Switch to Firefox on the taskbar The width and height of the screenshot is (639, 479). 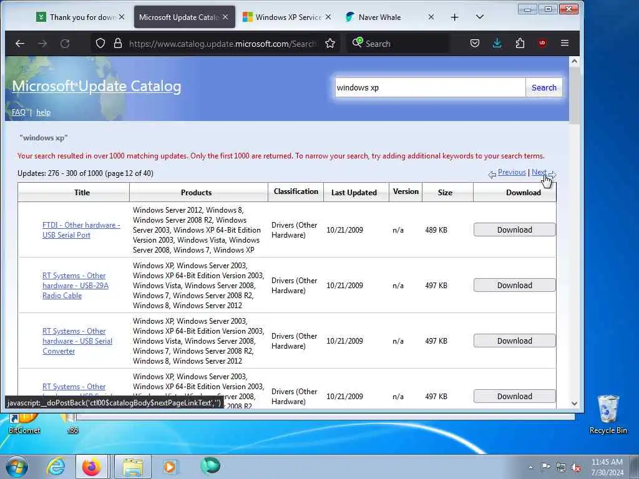(92, 467)
